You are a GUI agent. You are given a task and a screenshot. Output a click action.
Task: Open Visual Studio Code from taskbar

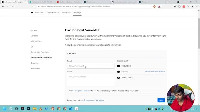tap(71, 109)
